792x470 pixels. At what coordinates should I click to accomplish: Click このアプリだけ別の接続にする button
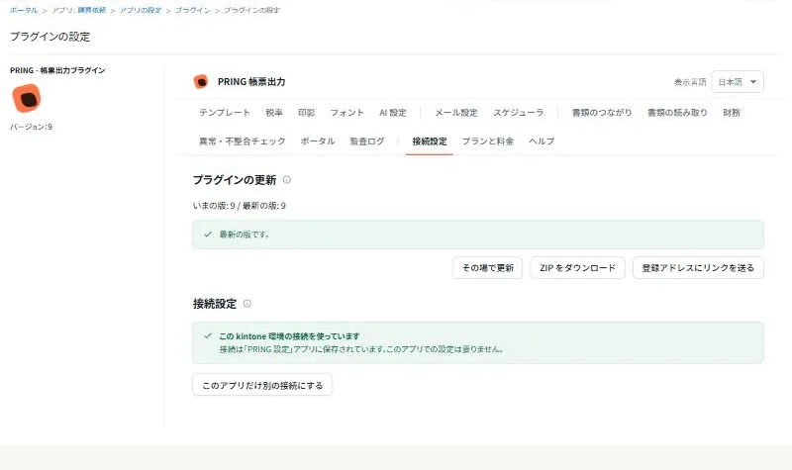click(x=262, y=385)
